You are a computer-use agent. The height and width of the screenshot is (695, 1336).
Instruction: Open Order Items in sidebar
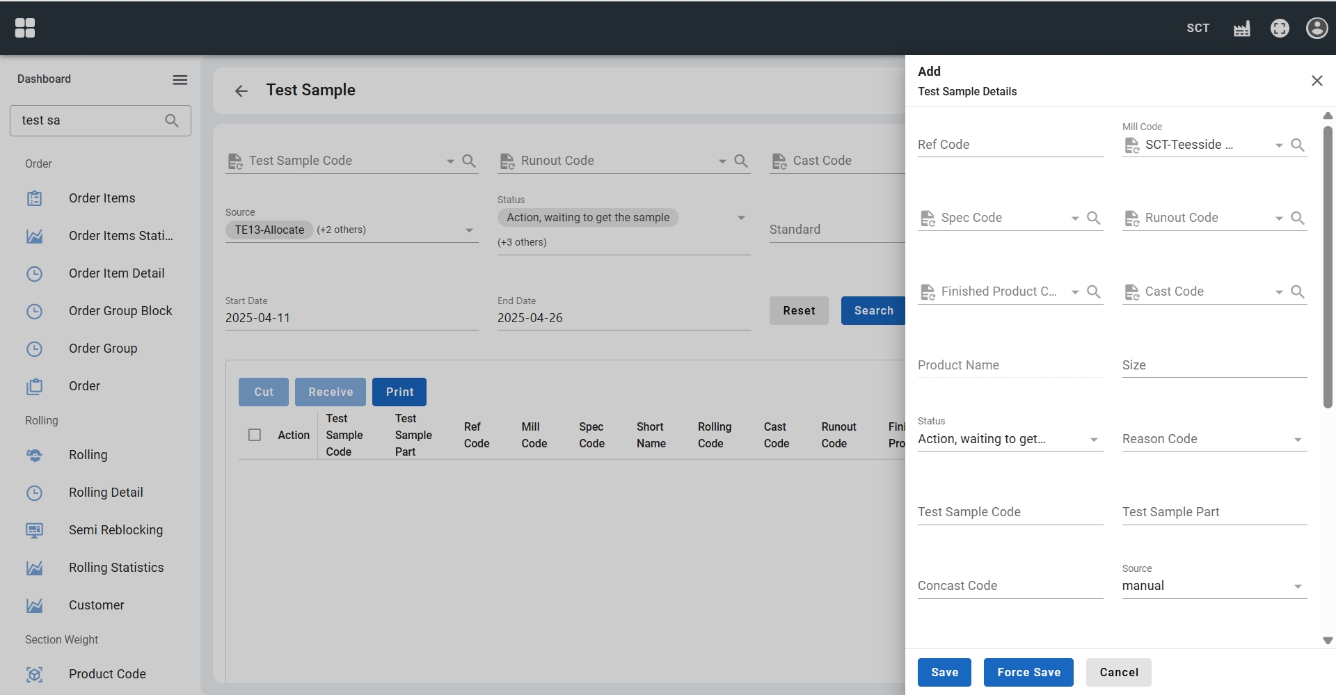(102, 198)
